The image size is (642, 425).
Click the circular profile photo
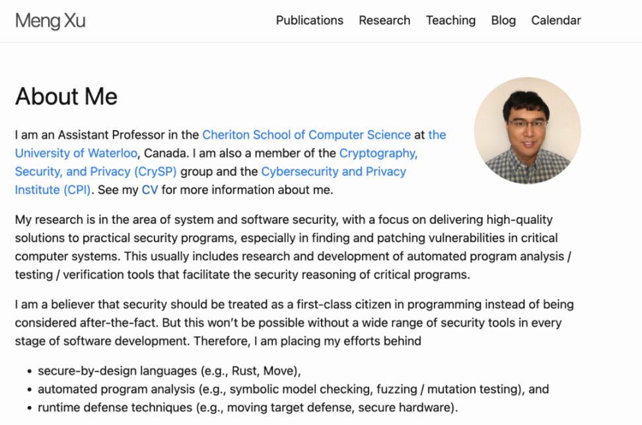click(x=527, y=131)
